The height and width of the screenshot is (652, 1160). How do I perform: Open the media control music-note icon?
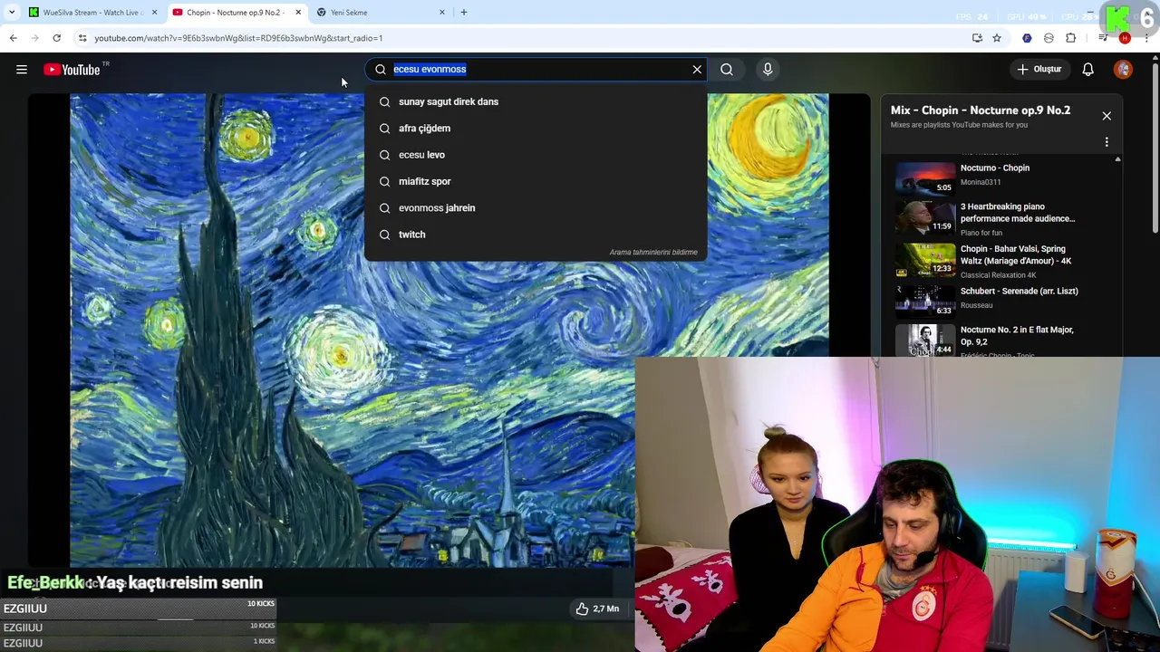1103,38
